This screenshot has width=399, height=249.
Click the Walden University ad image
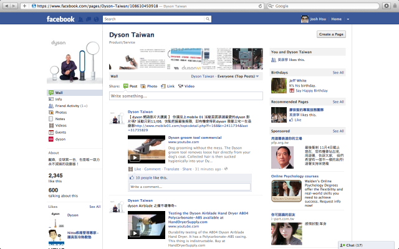pos(287,191)
